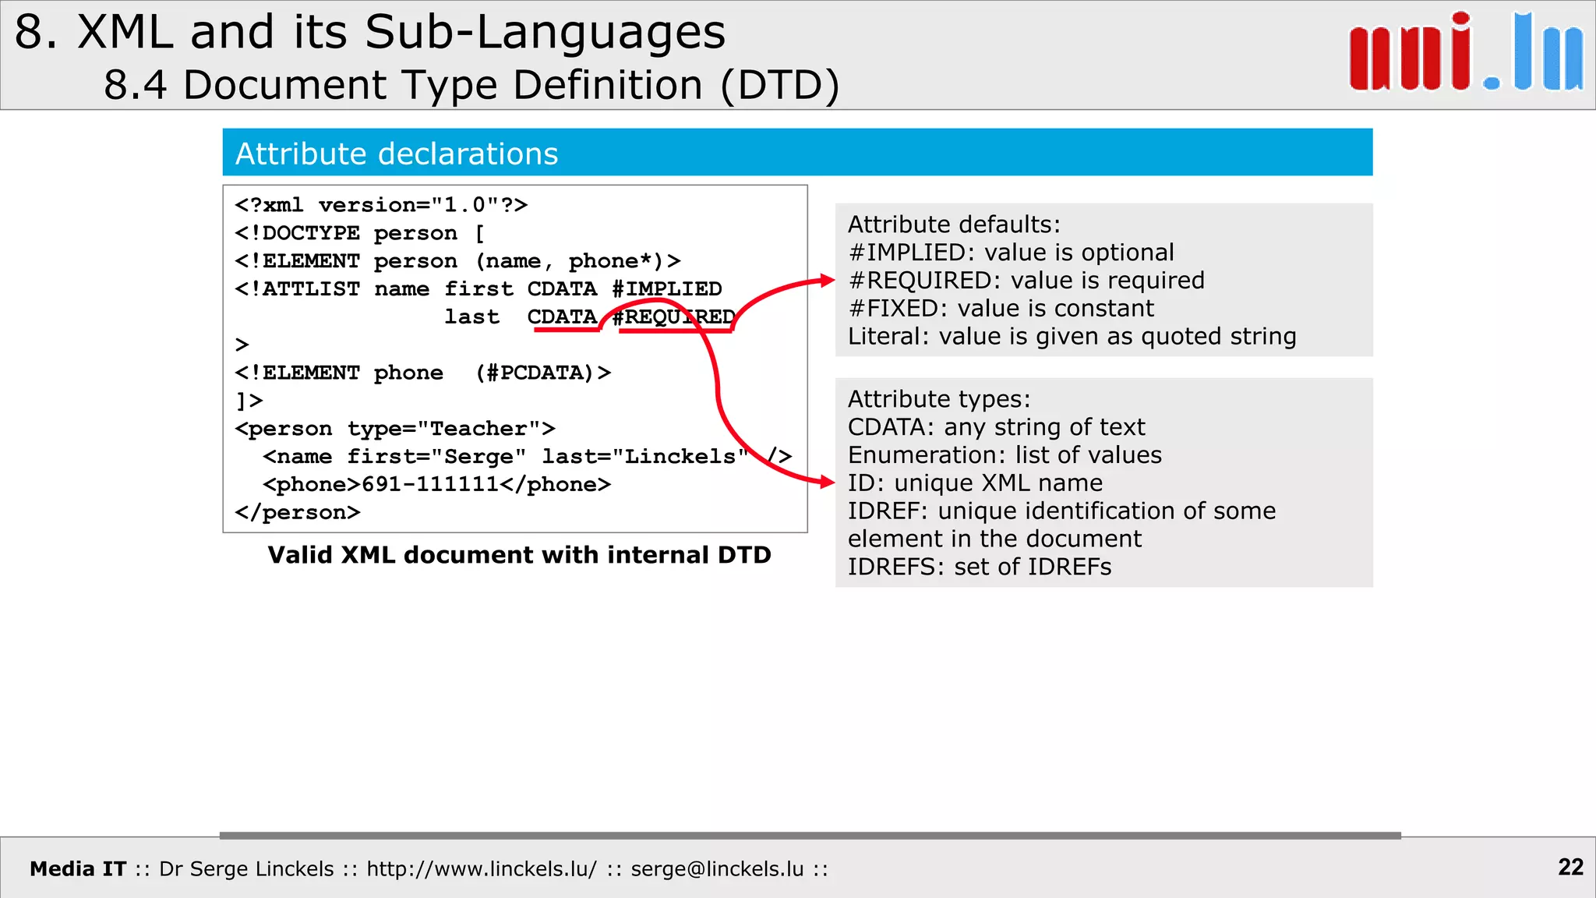Click the '<phone>691-111111</phone>' code line
This screenshot has width=1596, height=898.
pos(436,485)
